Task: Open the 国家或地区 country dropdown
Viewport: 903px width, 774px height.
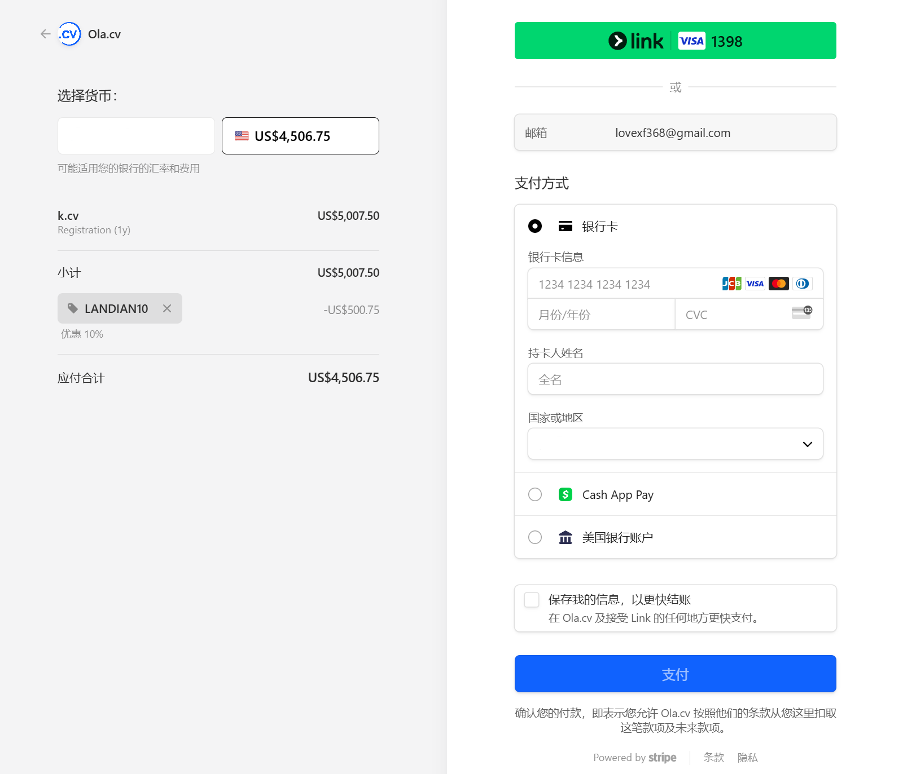Action: pos(675,444)
